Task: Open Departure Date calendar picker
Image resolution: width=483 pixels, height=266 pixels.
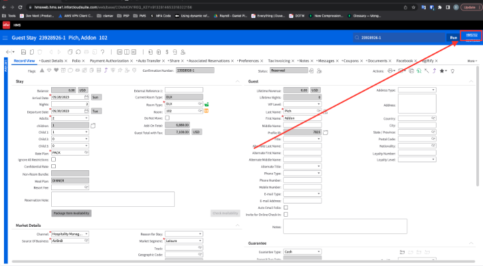Action: coord(86,111)
